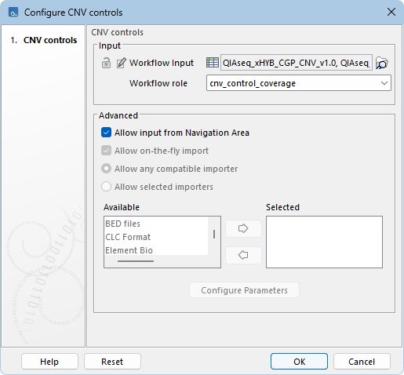Select BED files in the Available list

click(156, 224)
